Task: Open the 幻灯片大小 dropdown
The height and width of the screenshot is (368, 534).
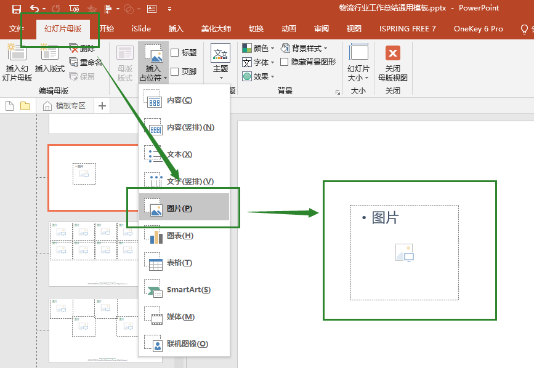Action: [360, 62]
